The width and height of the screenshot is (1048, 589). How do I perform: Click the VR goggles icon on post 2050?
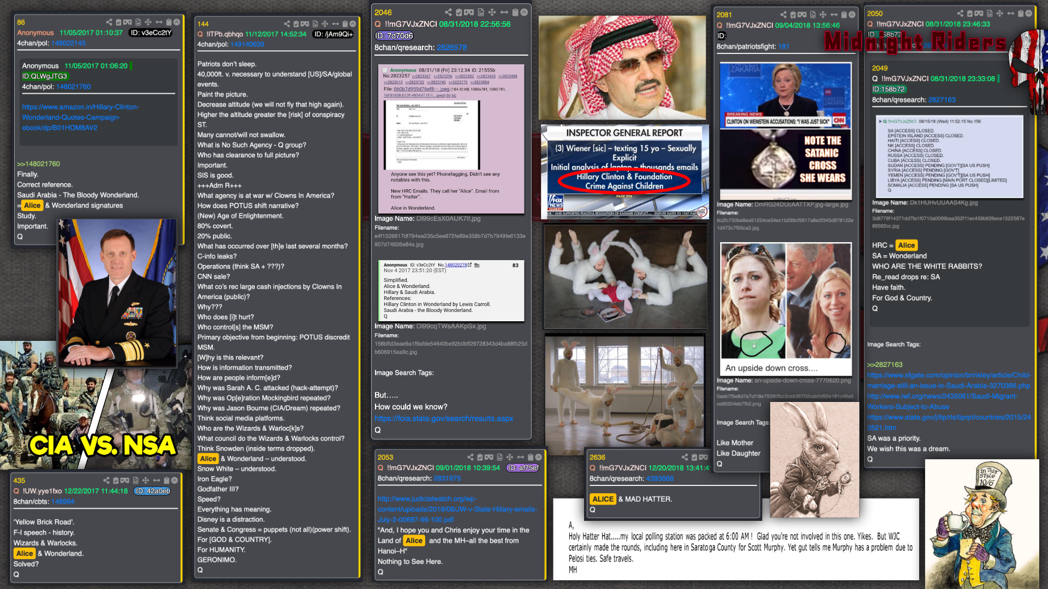pos(979,13)
